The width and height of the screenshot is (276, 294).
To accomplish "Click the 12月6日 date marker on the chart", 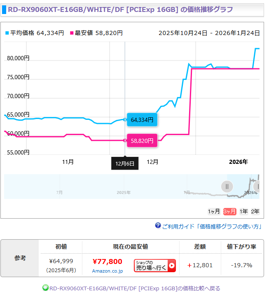I will 125,163.
